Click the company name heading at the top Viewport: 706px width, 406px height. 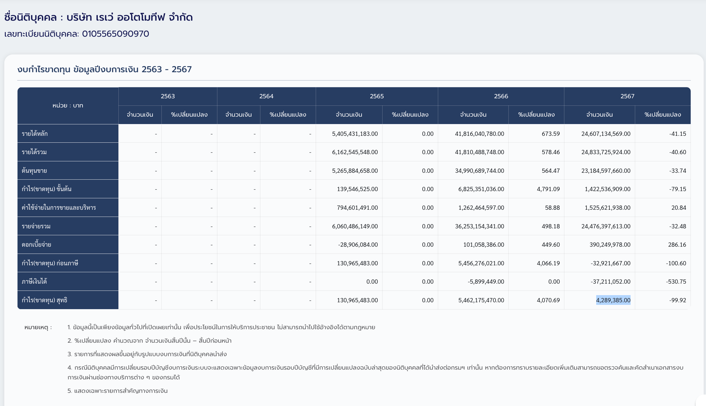coord(98,17)
